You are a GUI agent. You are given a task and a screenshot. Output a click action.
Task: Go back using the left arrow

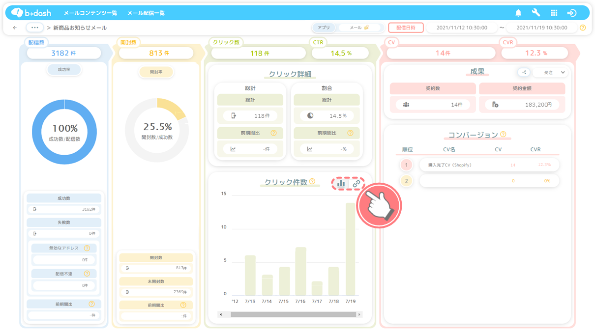[15, 28]
